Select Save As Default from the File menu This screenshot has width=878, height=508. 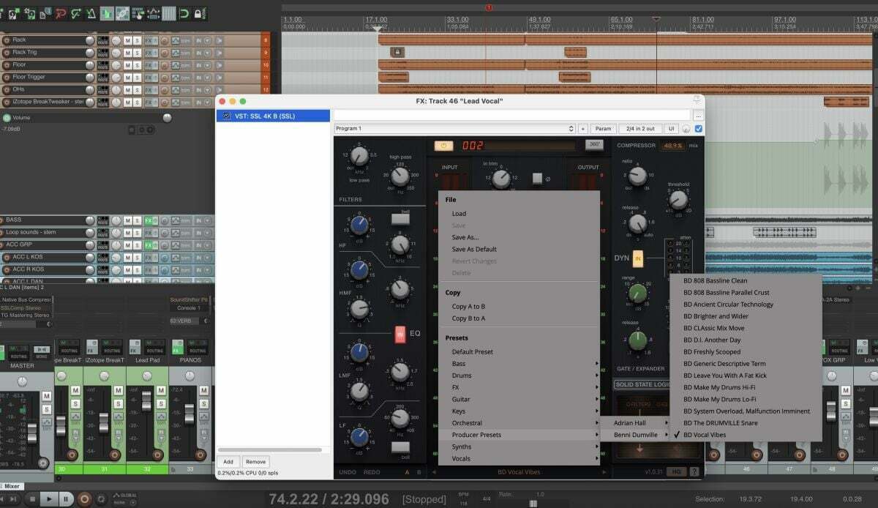473,249
